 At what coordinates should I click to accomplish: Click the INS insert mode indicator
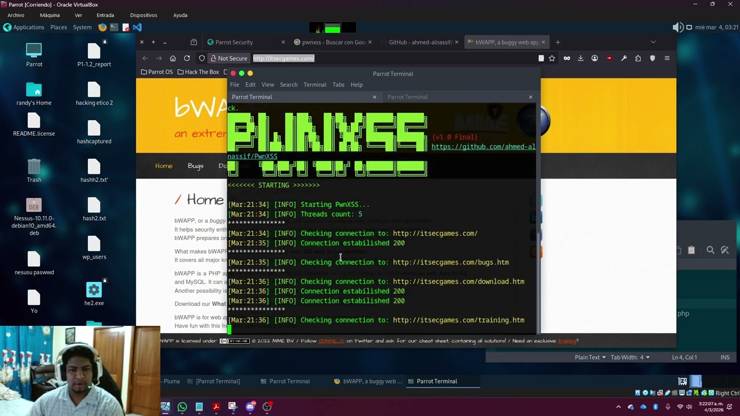point(725,357)
